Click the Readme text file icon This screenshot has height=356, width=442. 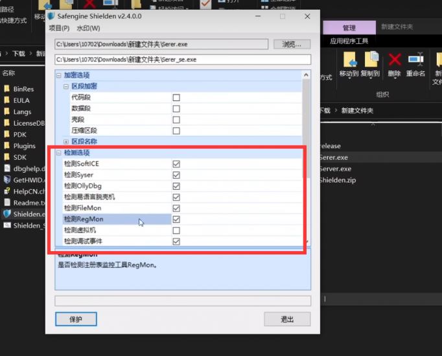coord(7,203)
